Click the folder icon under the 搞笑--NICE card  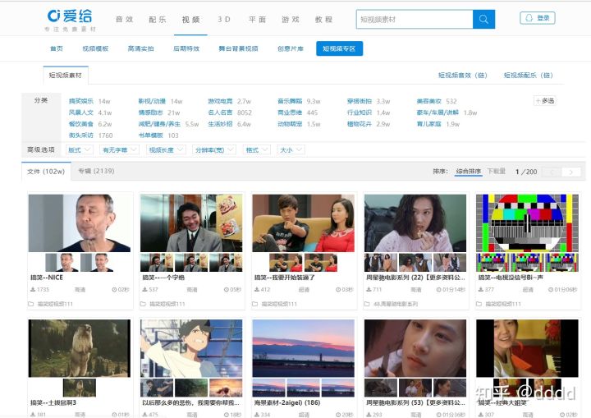click(30, 304)
